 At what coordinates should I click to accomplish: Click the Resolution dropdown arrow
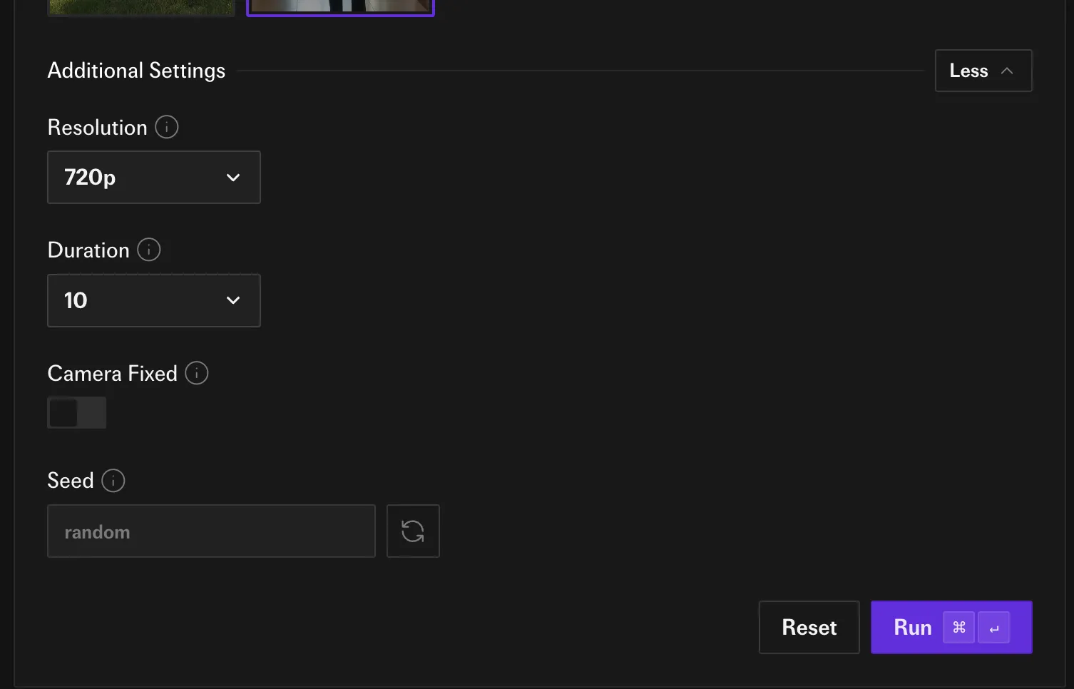[x=233, y=177]
